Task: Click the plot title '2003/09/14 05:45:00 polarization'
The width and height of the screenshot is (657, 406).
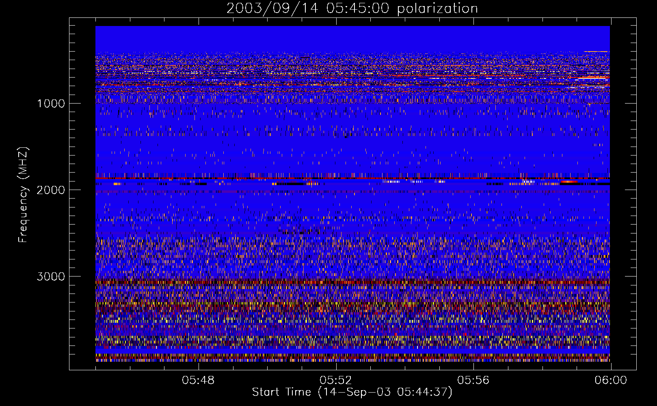Action: tap(352, 9)
